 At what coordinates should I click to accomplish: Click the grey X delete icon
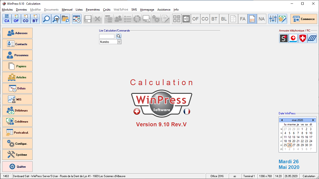(x=97, y=19)
